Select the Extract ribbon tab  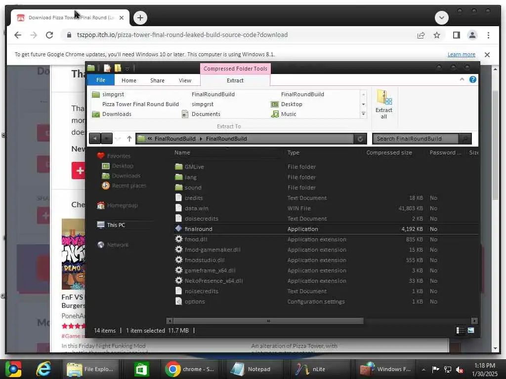pyautogui.click(x=235, y=80)
